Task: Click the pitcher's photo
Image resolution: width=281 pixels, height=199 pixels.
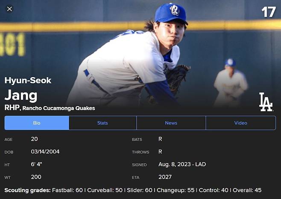Action: click(141, 51)
